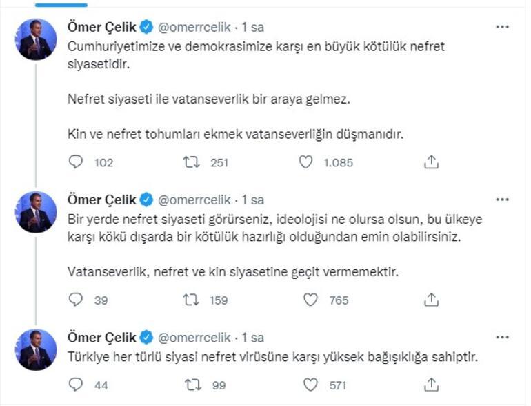Open more options on the first tweet
This screenshot has height=406, width=531.
(x=503, y=27)
